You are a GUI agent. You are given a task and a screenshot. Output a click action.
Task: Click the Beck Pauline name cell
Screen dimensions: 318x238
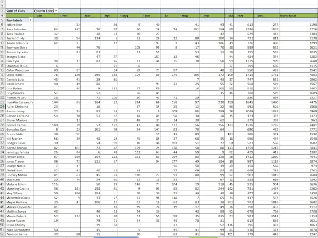pyautogui.click(x=19, y=34)
